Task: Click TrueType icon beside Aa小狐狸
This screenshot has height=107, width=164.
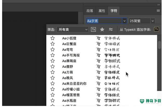Action: (98, 38)
